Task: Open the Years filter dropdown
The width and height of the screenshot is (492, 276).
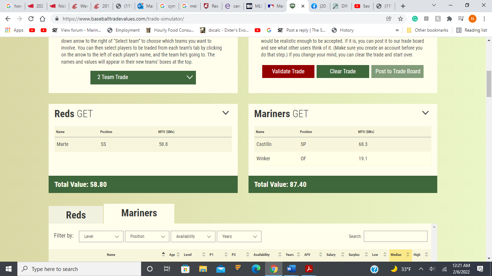Action: [x=239, y=236]
